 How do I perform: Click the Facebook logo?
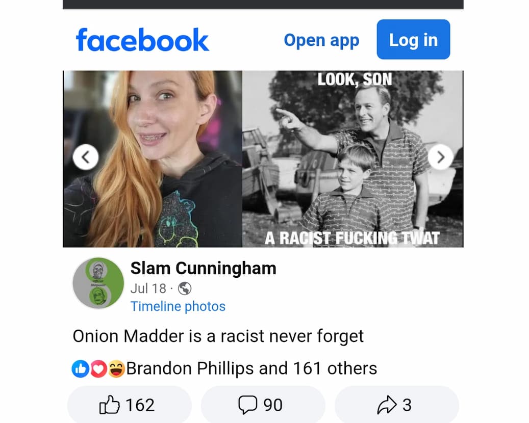(x=142, y=40)
